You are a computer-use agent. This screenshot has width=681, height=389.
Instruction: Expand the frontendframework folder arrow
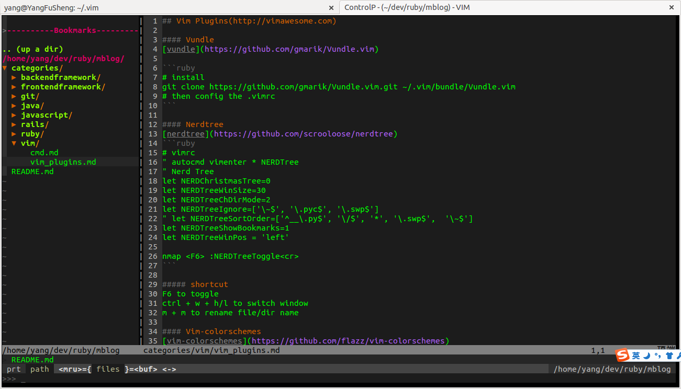(x=14, y=87)
